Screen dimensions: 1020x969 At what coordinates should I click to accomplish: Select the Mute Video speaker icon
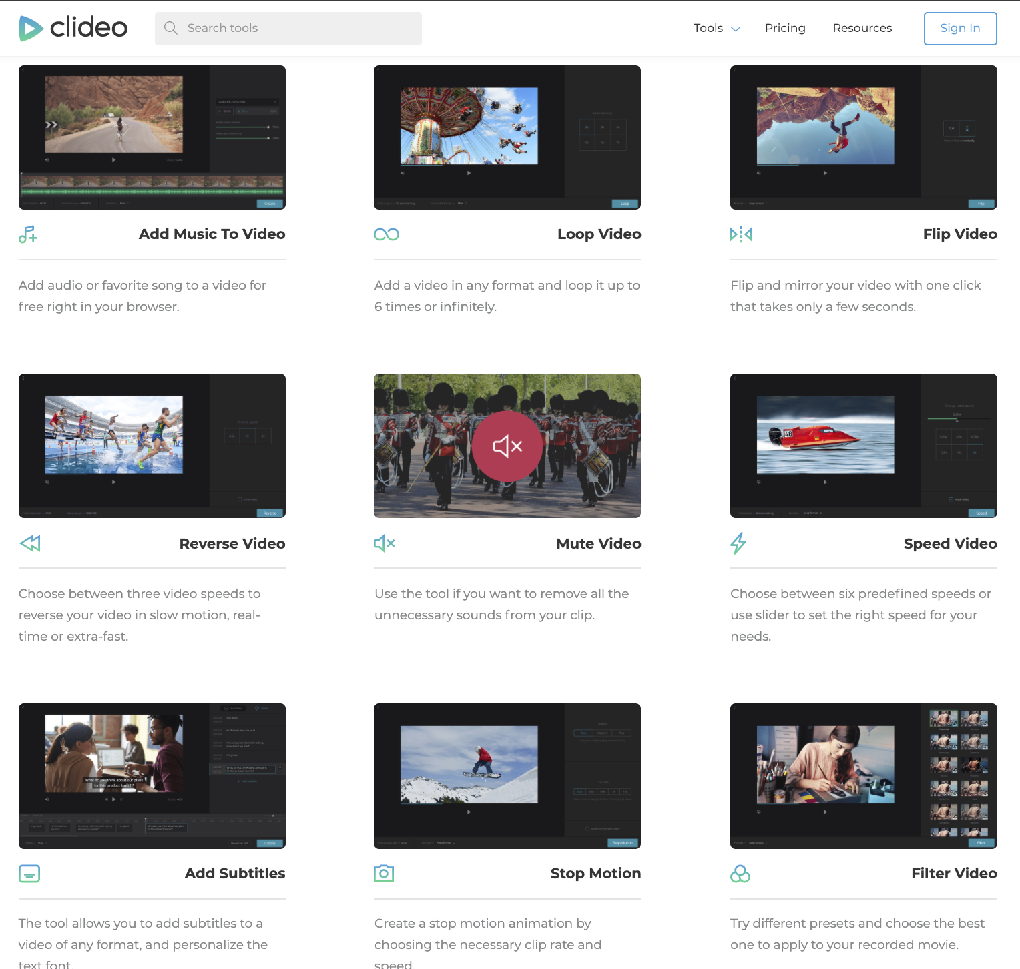tap(384, 543)
